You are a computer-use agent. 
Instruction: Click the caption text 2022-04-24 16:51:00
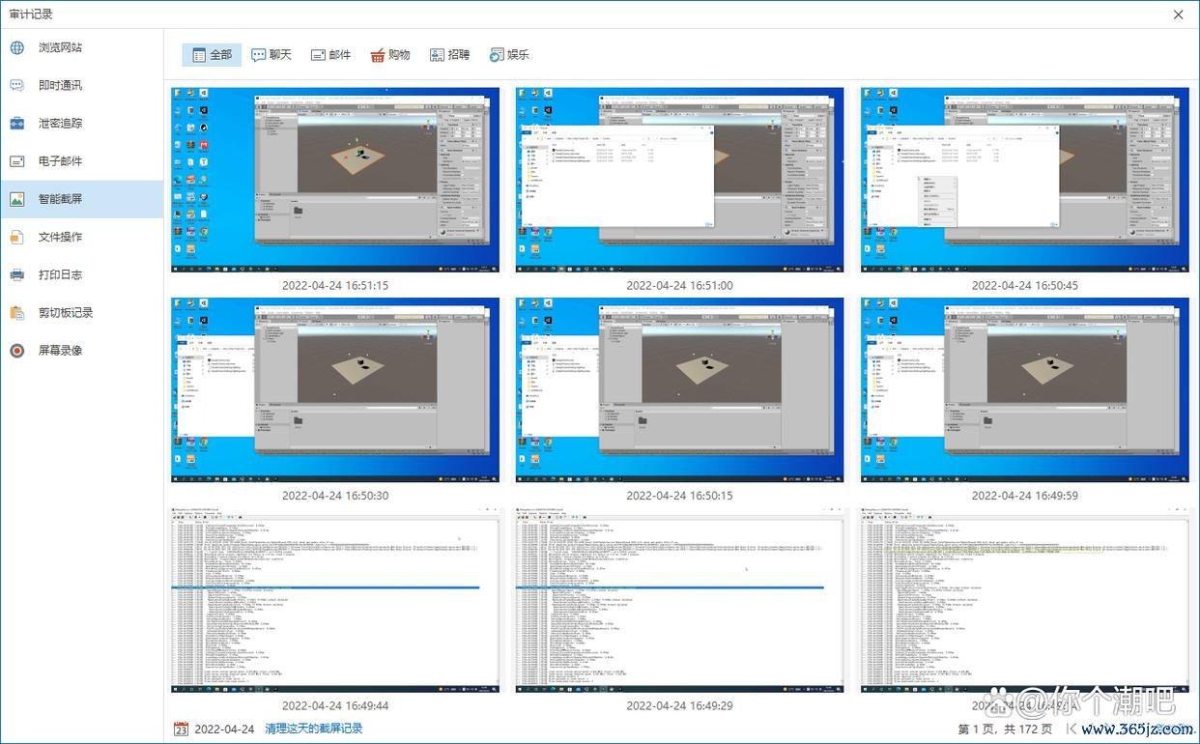pos(680,286)
